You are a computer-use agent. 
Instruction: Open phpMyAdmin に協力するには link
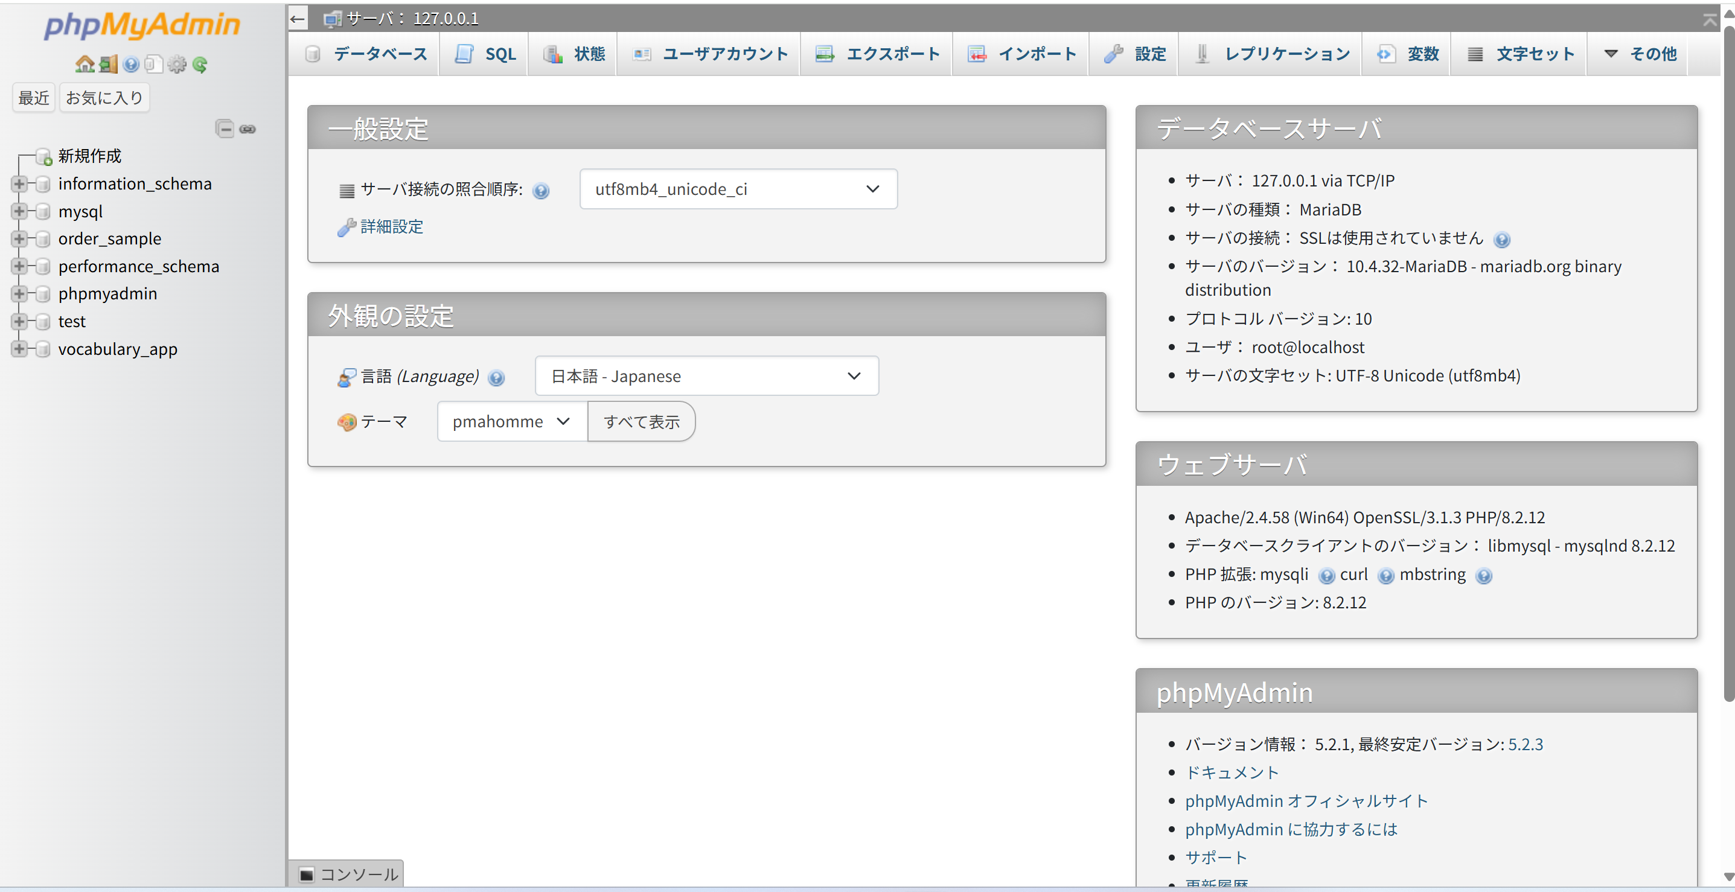[1291, 829]
